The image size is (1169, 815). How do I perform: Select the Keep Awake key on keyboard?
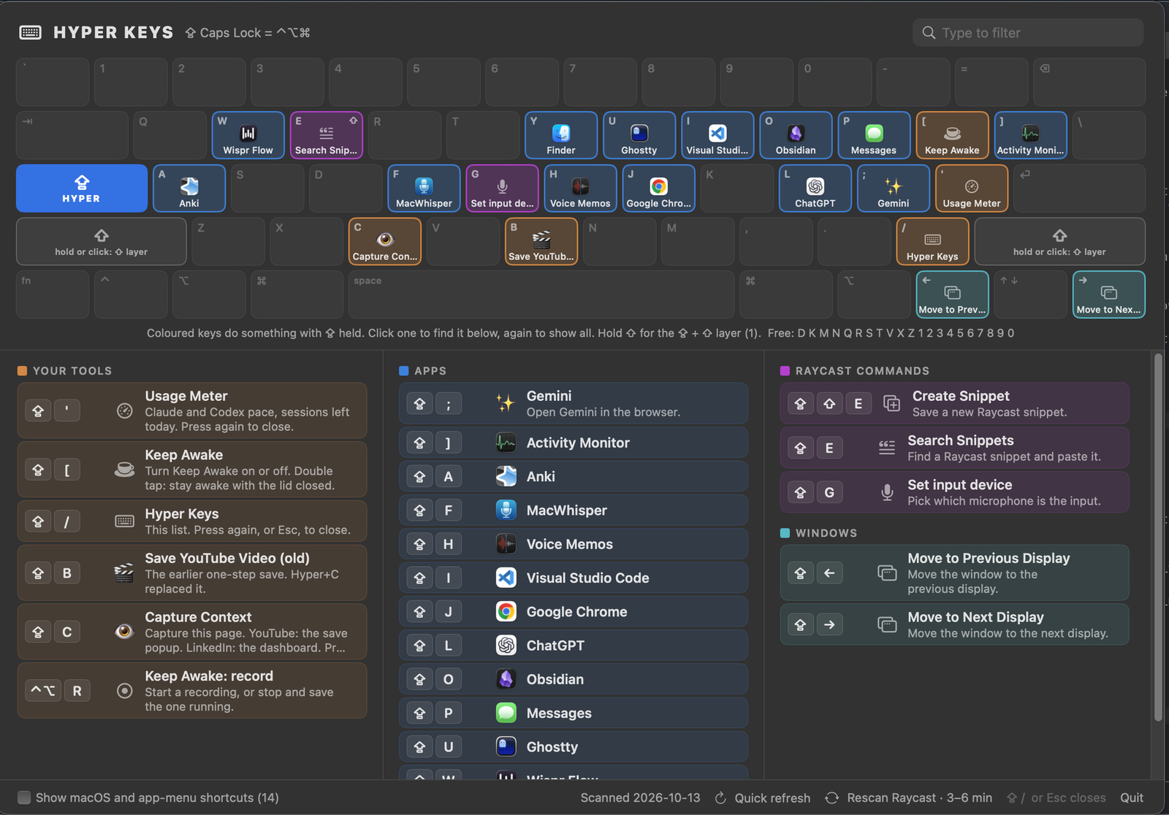pos(951,135)
